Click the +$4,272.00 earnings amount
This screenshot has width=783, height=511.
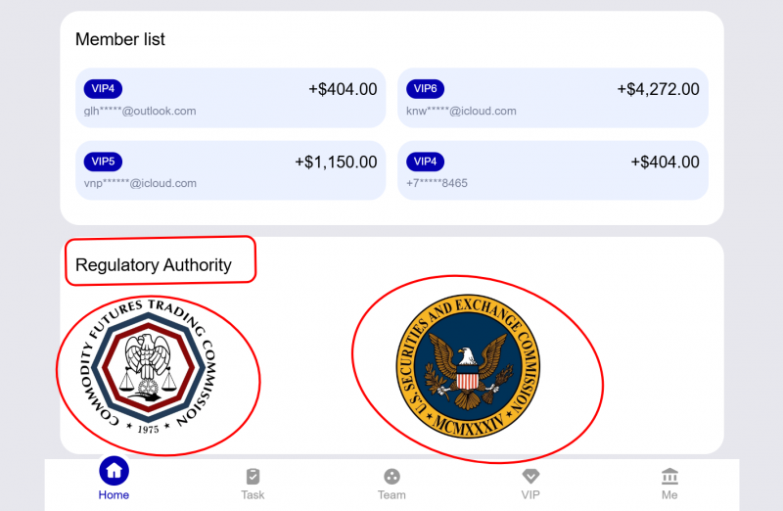pyautogui.click(x=658, y=89)
